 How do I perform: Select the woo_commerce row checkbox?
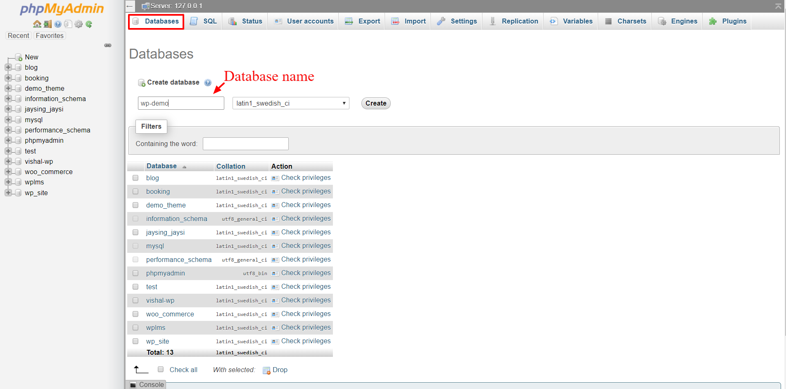(135, 314)
